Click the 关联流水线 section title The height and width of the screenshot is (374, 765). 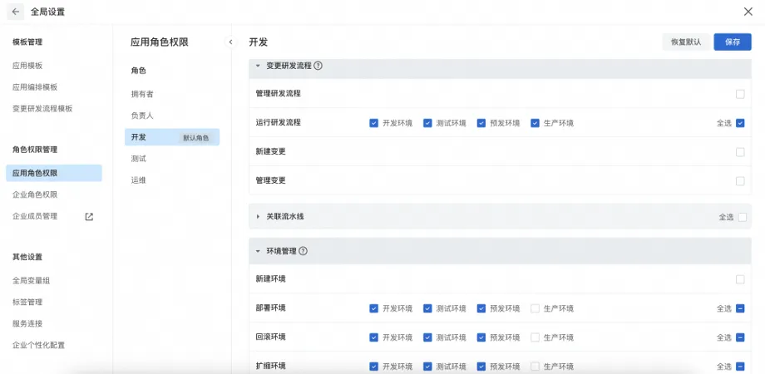point(285,216)
